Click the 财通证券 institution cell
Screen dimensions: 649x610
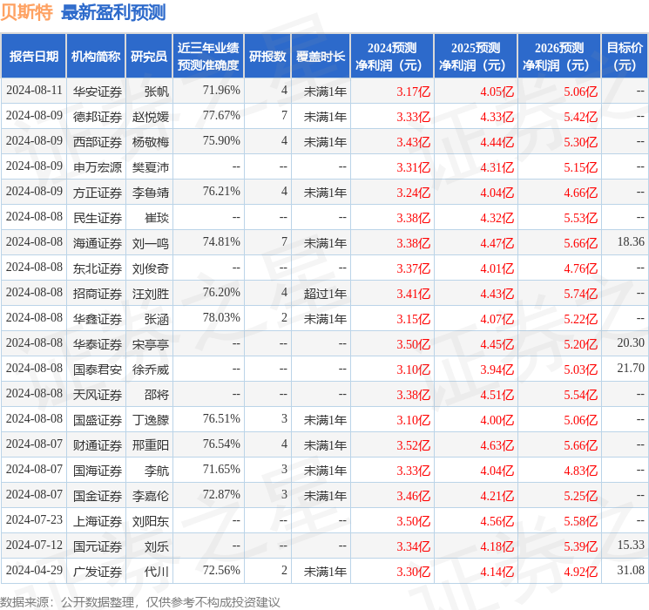pos(98,445)
